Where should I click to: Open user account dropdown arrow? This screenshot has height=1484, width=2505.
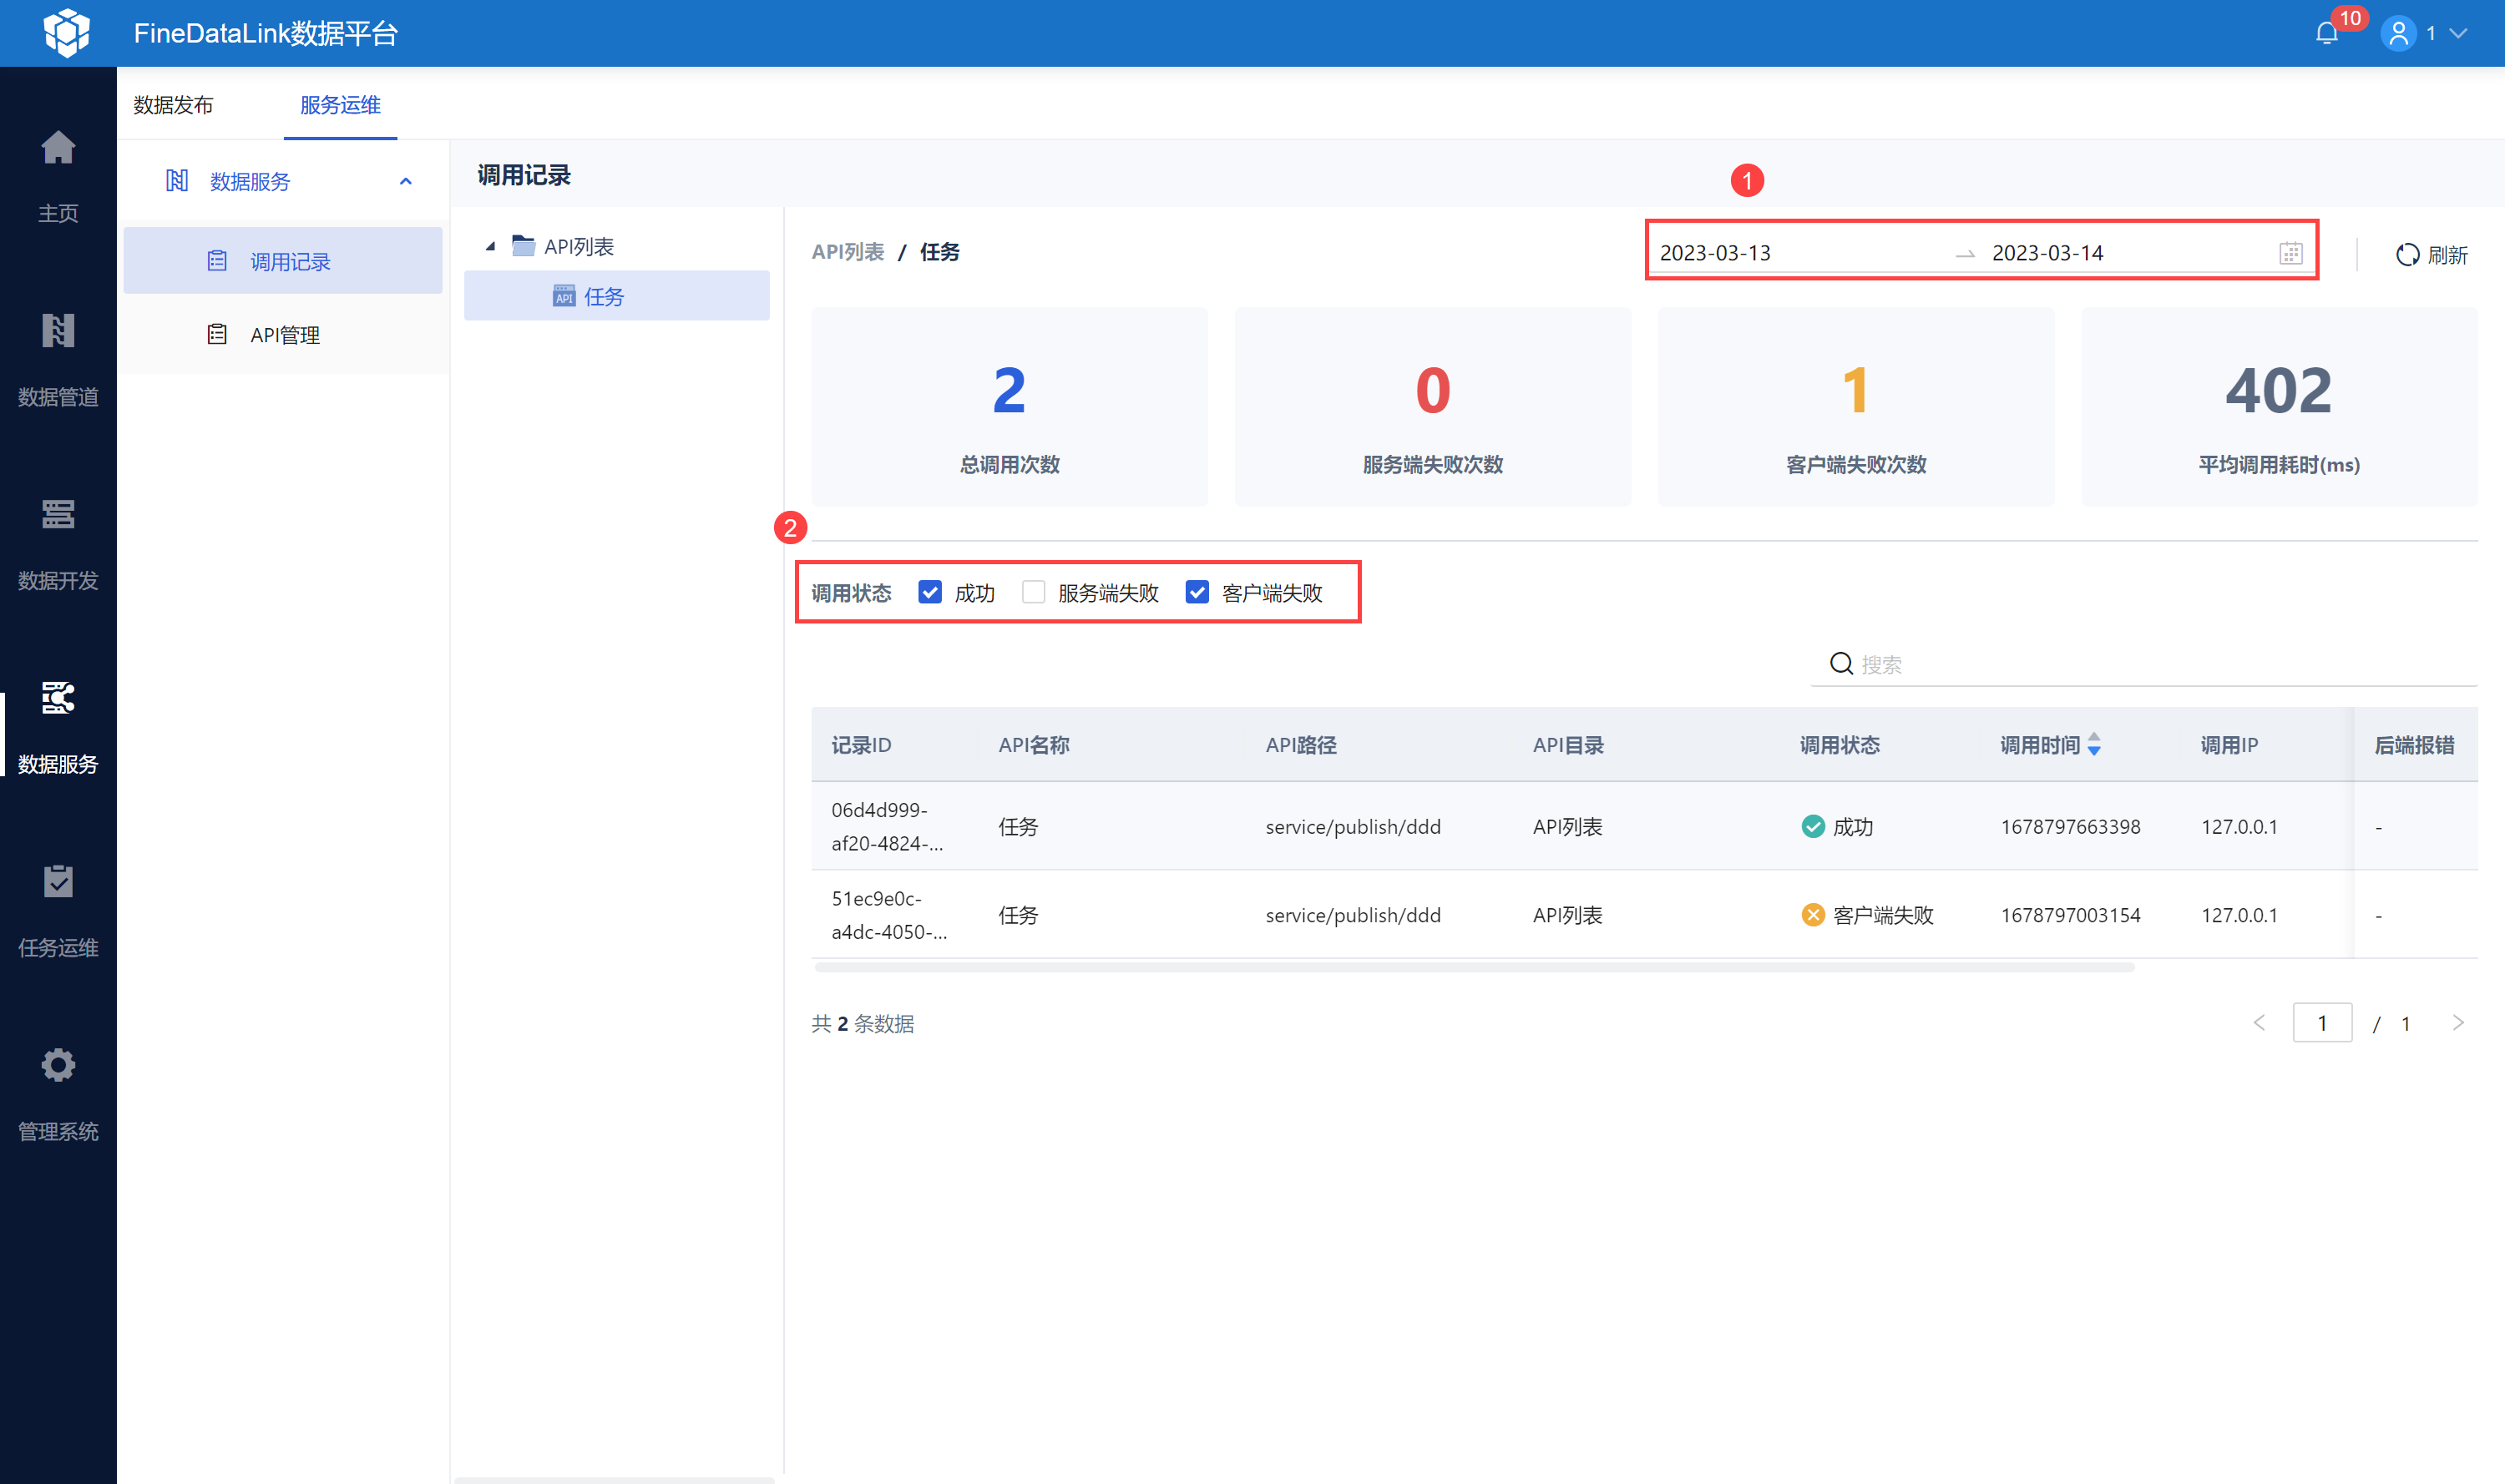click(2459, 34)
